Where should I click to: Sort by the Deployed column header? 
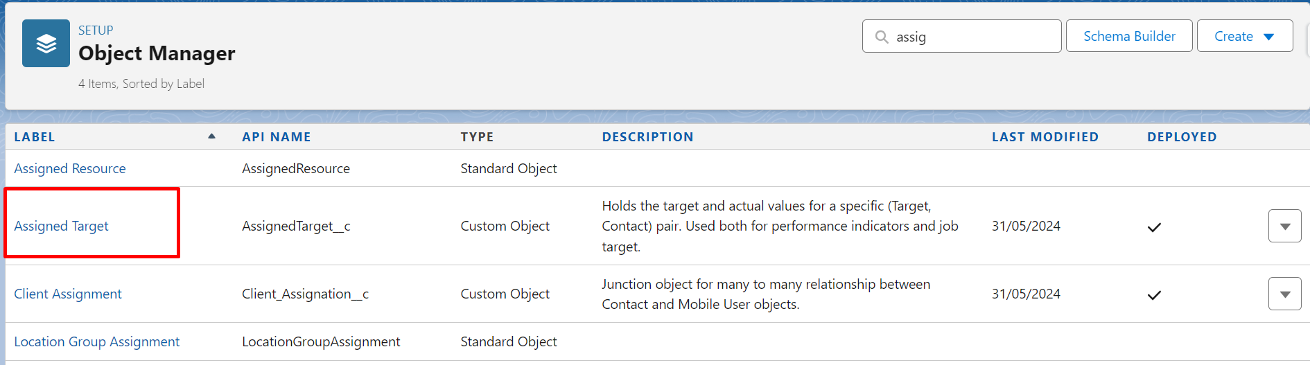[x=1181, y=137]
